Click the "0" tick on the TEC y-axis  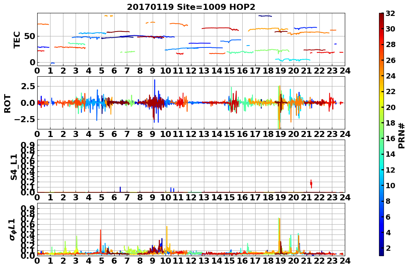pyautogui.click(x=32, y=62)
